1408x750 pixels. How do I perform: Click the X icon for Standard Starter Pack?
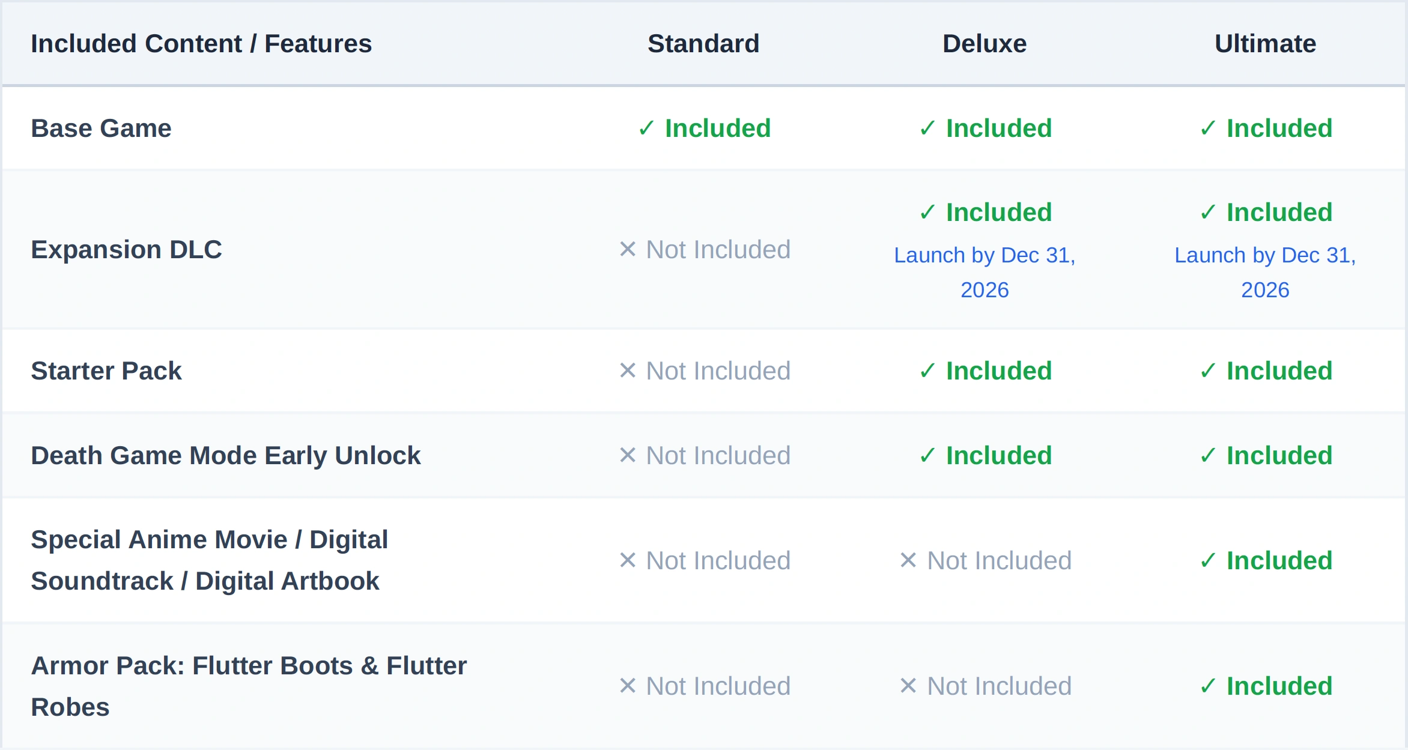(627, 370)
